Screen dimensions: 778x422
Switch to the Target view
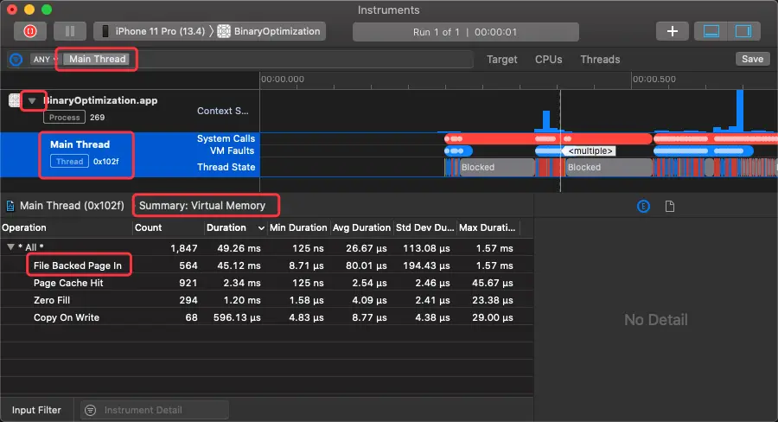pyautogui.click(x=501, y=60)
